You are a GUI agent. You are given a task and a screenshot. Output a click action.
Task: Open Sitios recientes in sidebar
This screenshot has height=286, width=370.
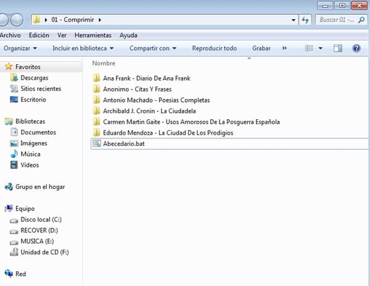tap(41, 88)
